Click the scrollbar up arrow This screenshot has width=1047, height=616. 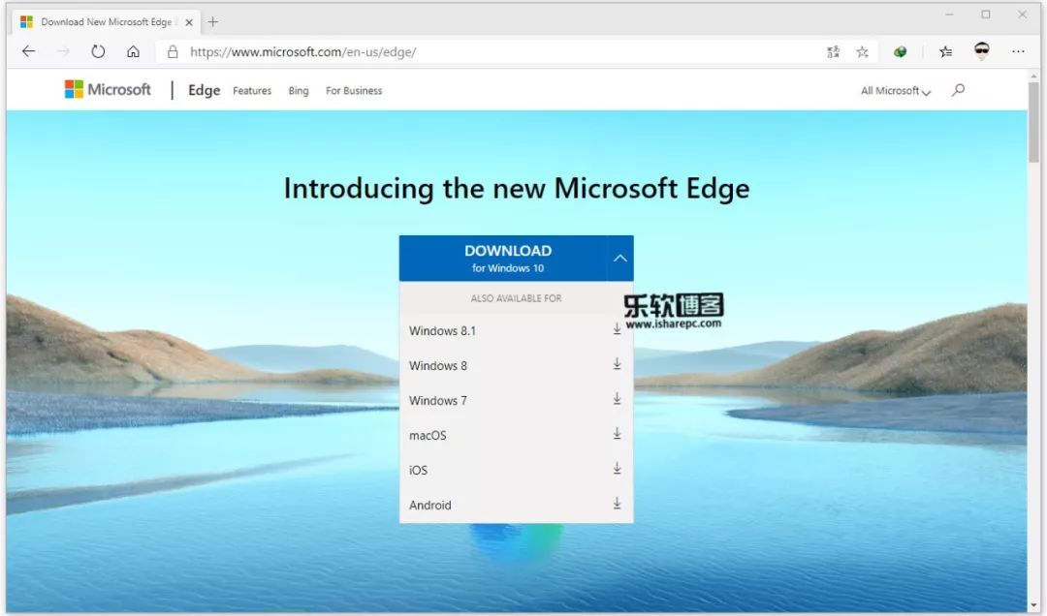point(1033,75)
